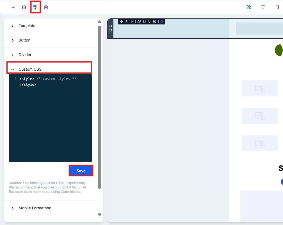Viewport: 283px width, 225px height.
Task: Click the blue plus add-element icon
Action: pyautogui.click(x=13, y=7)
